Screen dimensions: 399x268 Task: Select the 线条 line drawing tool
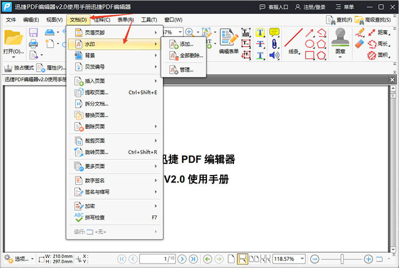[293, 41]
